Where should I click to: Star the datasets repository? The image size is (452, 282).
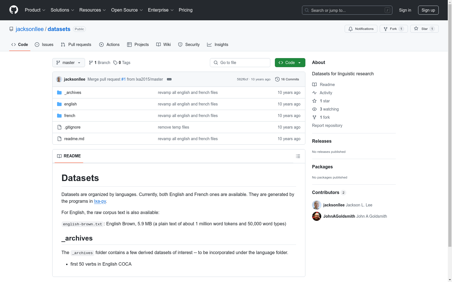(x=424, y=29)
